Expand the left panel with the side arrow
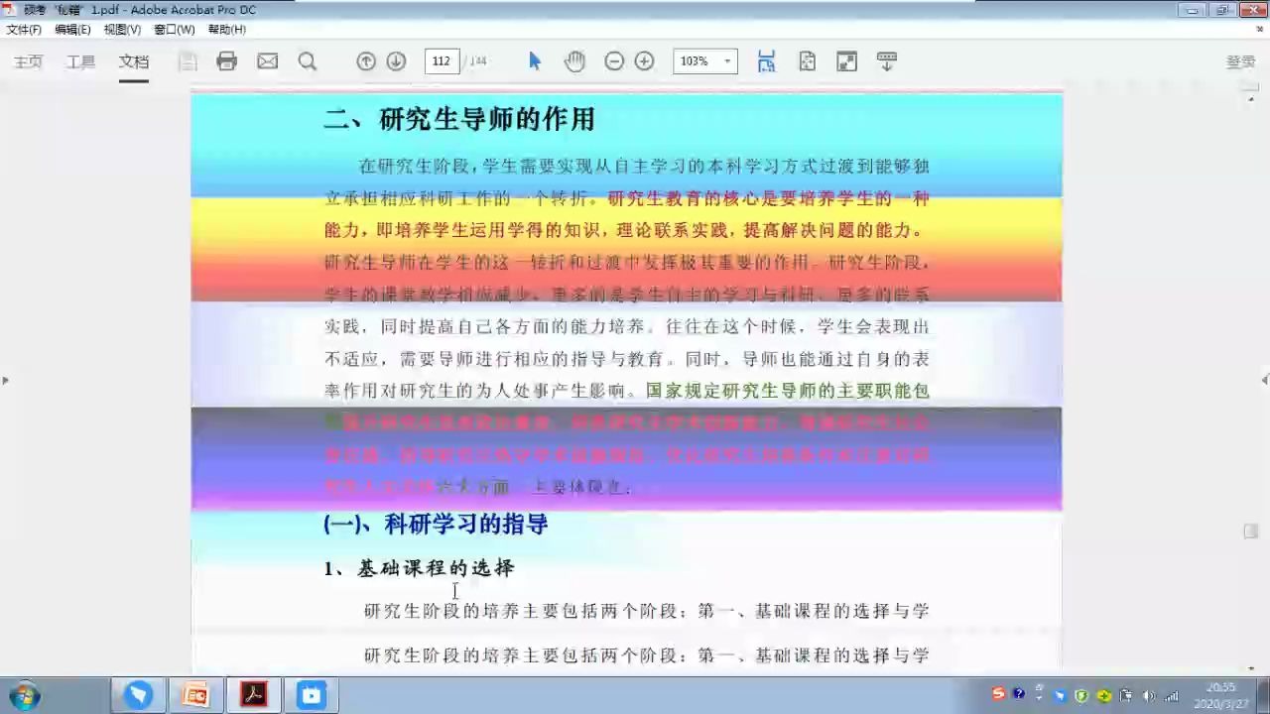This screenshot has height=714, width=1270. (x=5, y=380)
